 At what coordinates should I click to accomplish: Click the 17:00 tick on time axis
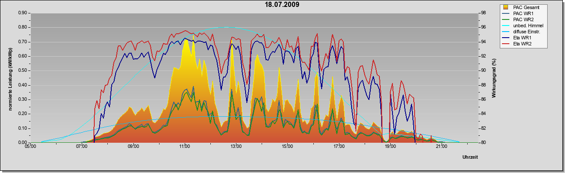click(339, 147)
